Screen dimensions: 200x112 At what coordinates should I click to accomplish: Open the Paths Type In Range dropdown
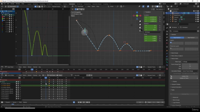click(190, 62)
